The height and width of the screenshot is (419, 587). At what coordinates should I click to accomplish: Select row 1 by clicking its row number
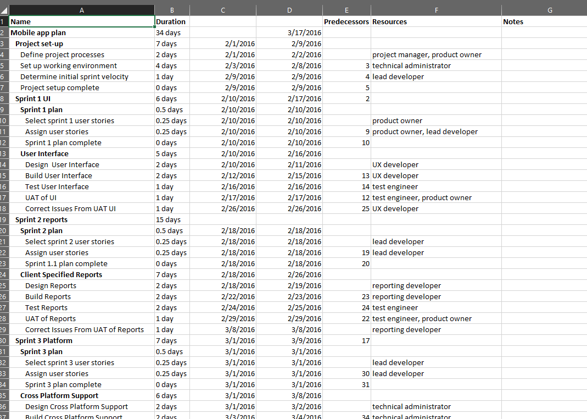coord(4,21)
